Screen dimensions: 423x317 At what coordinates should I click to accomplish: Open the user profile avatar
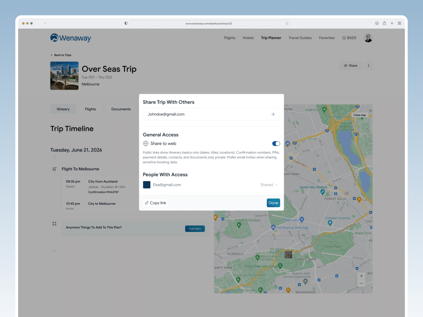(368, 38)
